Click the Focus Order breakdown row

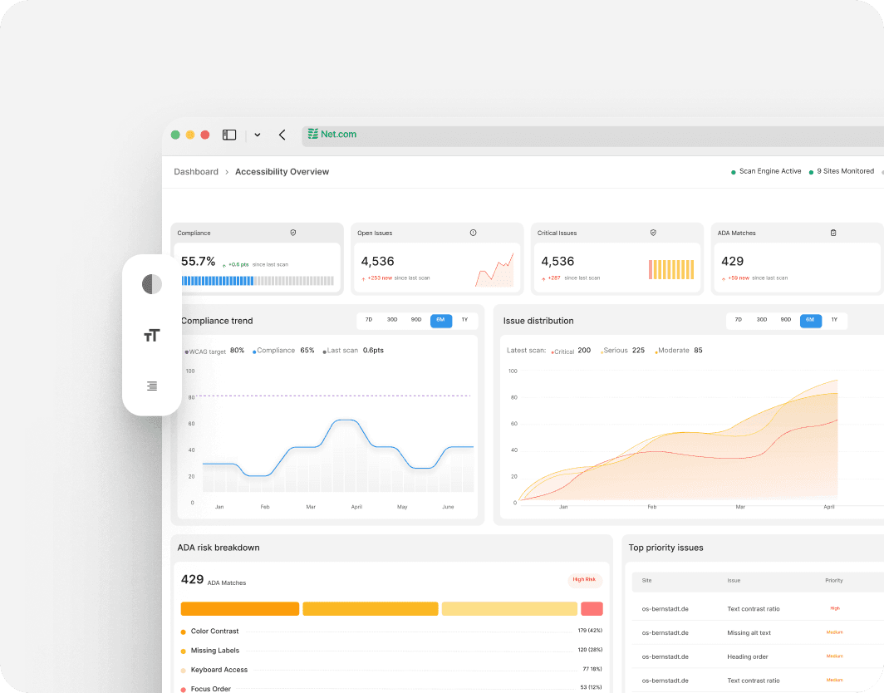391,689
